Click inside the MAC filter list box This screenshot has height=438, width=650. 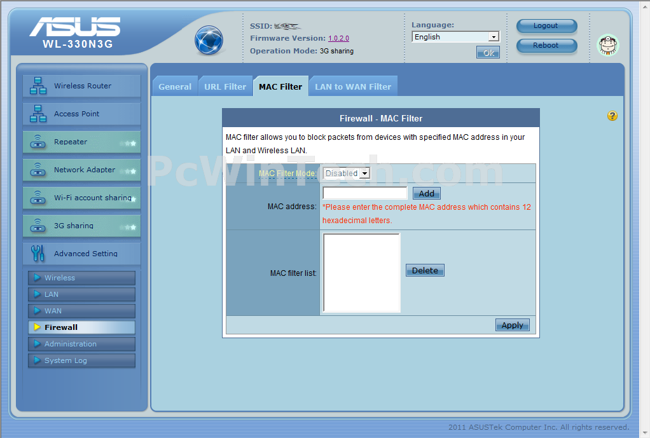361,273
